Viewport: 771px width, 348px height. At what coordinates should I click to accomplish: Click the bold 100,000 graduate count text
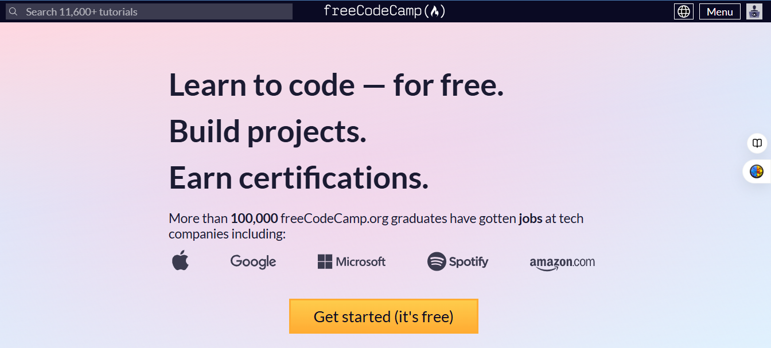tap(252, 218)
